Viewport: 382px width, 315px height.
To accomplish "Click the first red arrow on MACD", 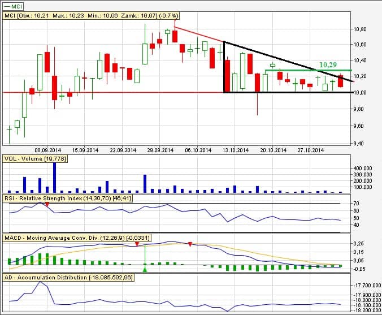I will [x=137, y=244].
